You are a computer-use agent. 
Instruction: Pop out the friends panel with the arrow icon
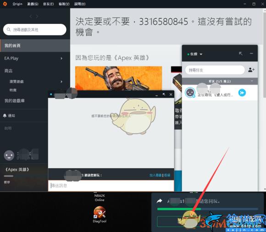[x=241, y=54]
